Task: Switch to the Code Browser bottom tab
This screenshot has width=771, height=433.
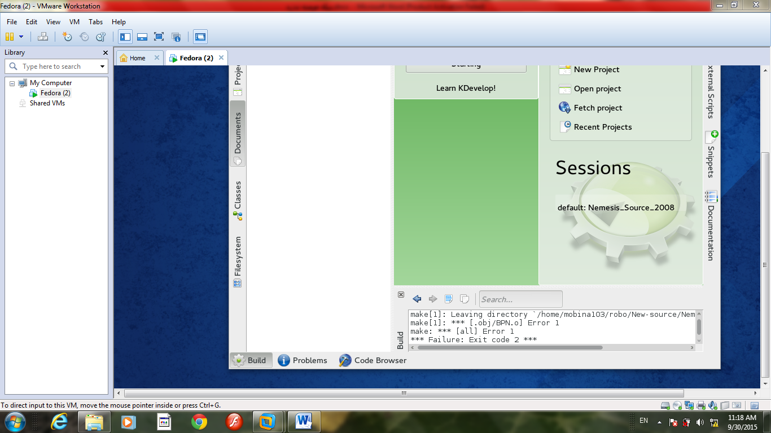Action: pyautogui.click(x=373, y=360)
